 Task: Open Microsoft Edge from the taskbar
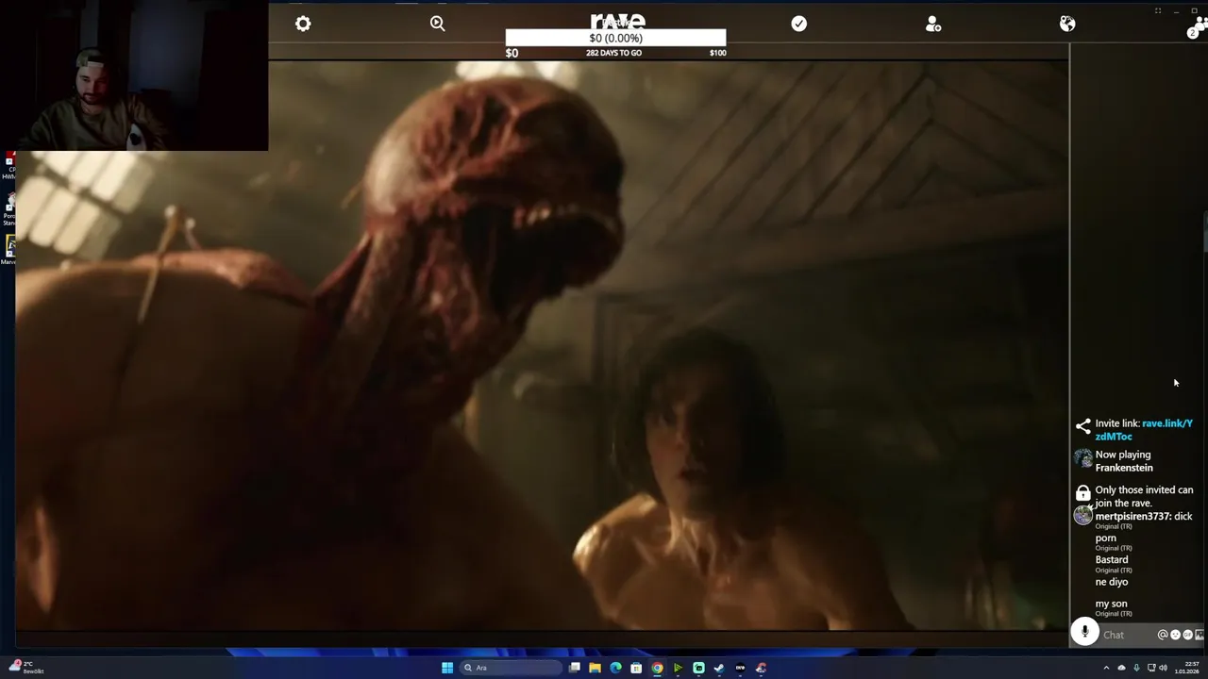[x=615, y=668]
